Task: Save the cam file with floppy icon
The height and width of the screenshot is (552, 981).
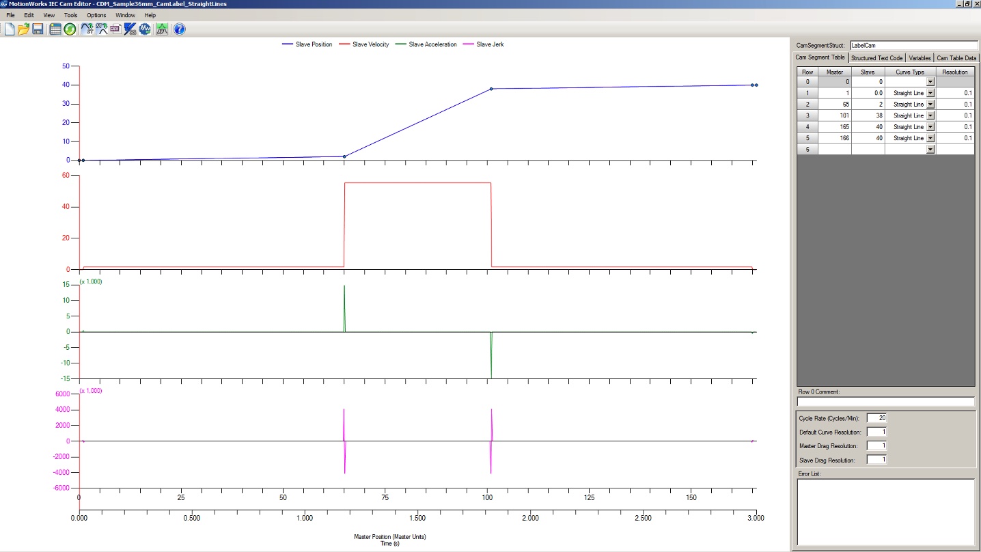Action: pos(38,29)
